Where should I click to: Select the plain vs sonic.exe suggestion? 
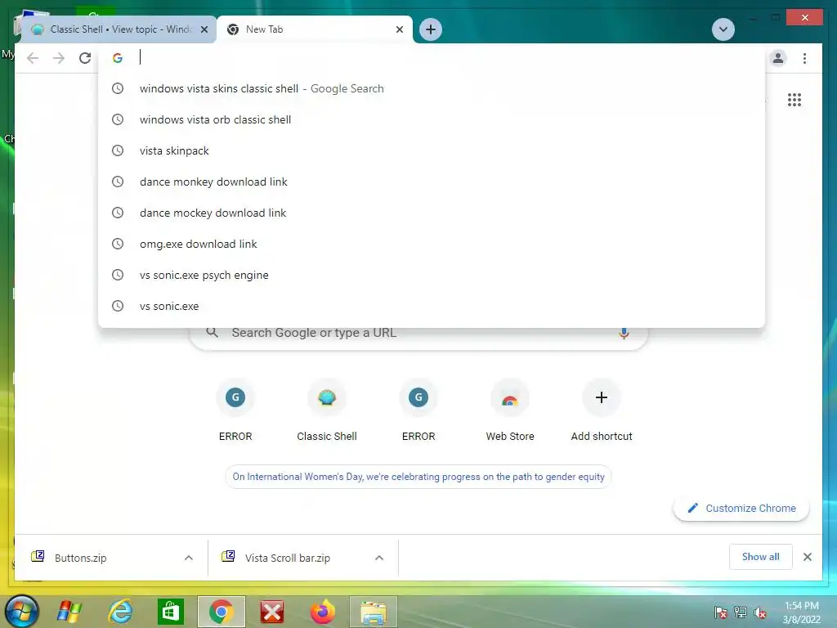(x=432, y=306)
